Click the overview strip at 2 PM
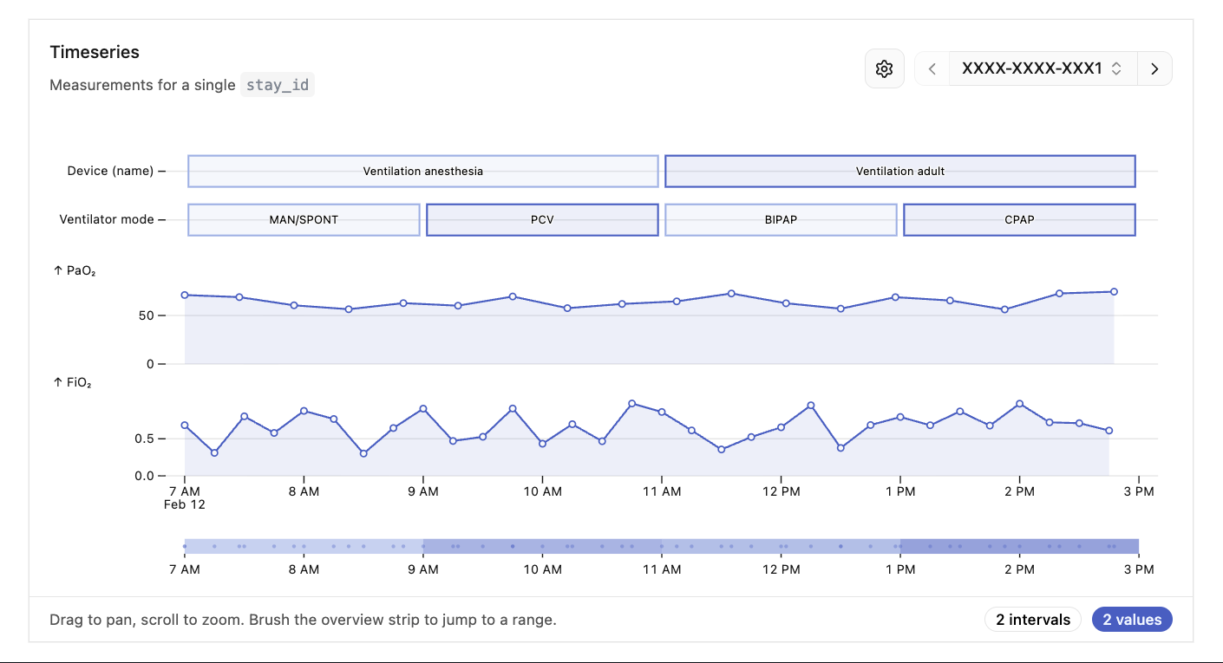Image resolution: width=1223 pixels, height=663 pixels. click(x=1019, y=546)
